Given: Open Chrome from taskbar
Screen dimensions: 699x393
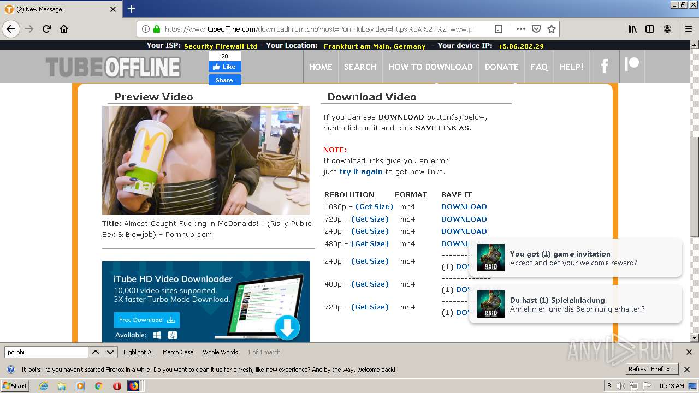Looking at the screenshot, I should point(99,386).
